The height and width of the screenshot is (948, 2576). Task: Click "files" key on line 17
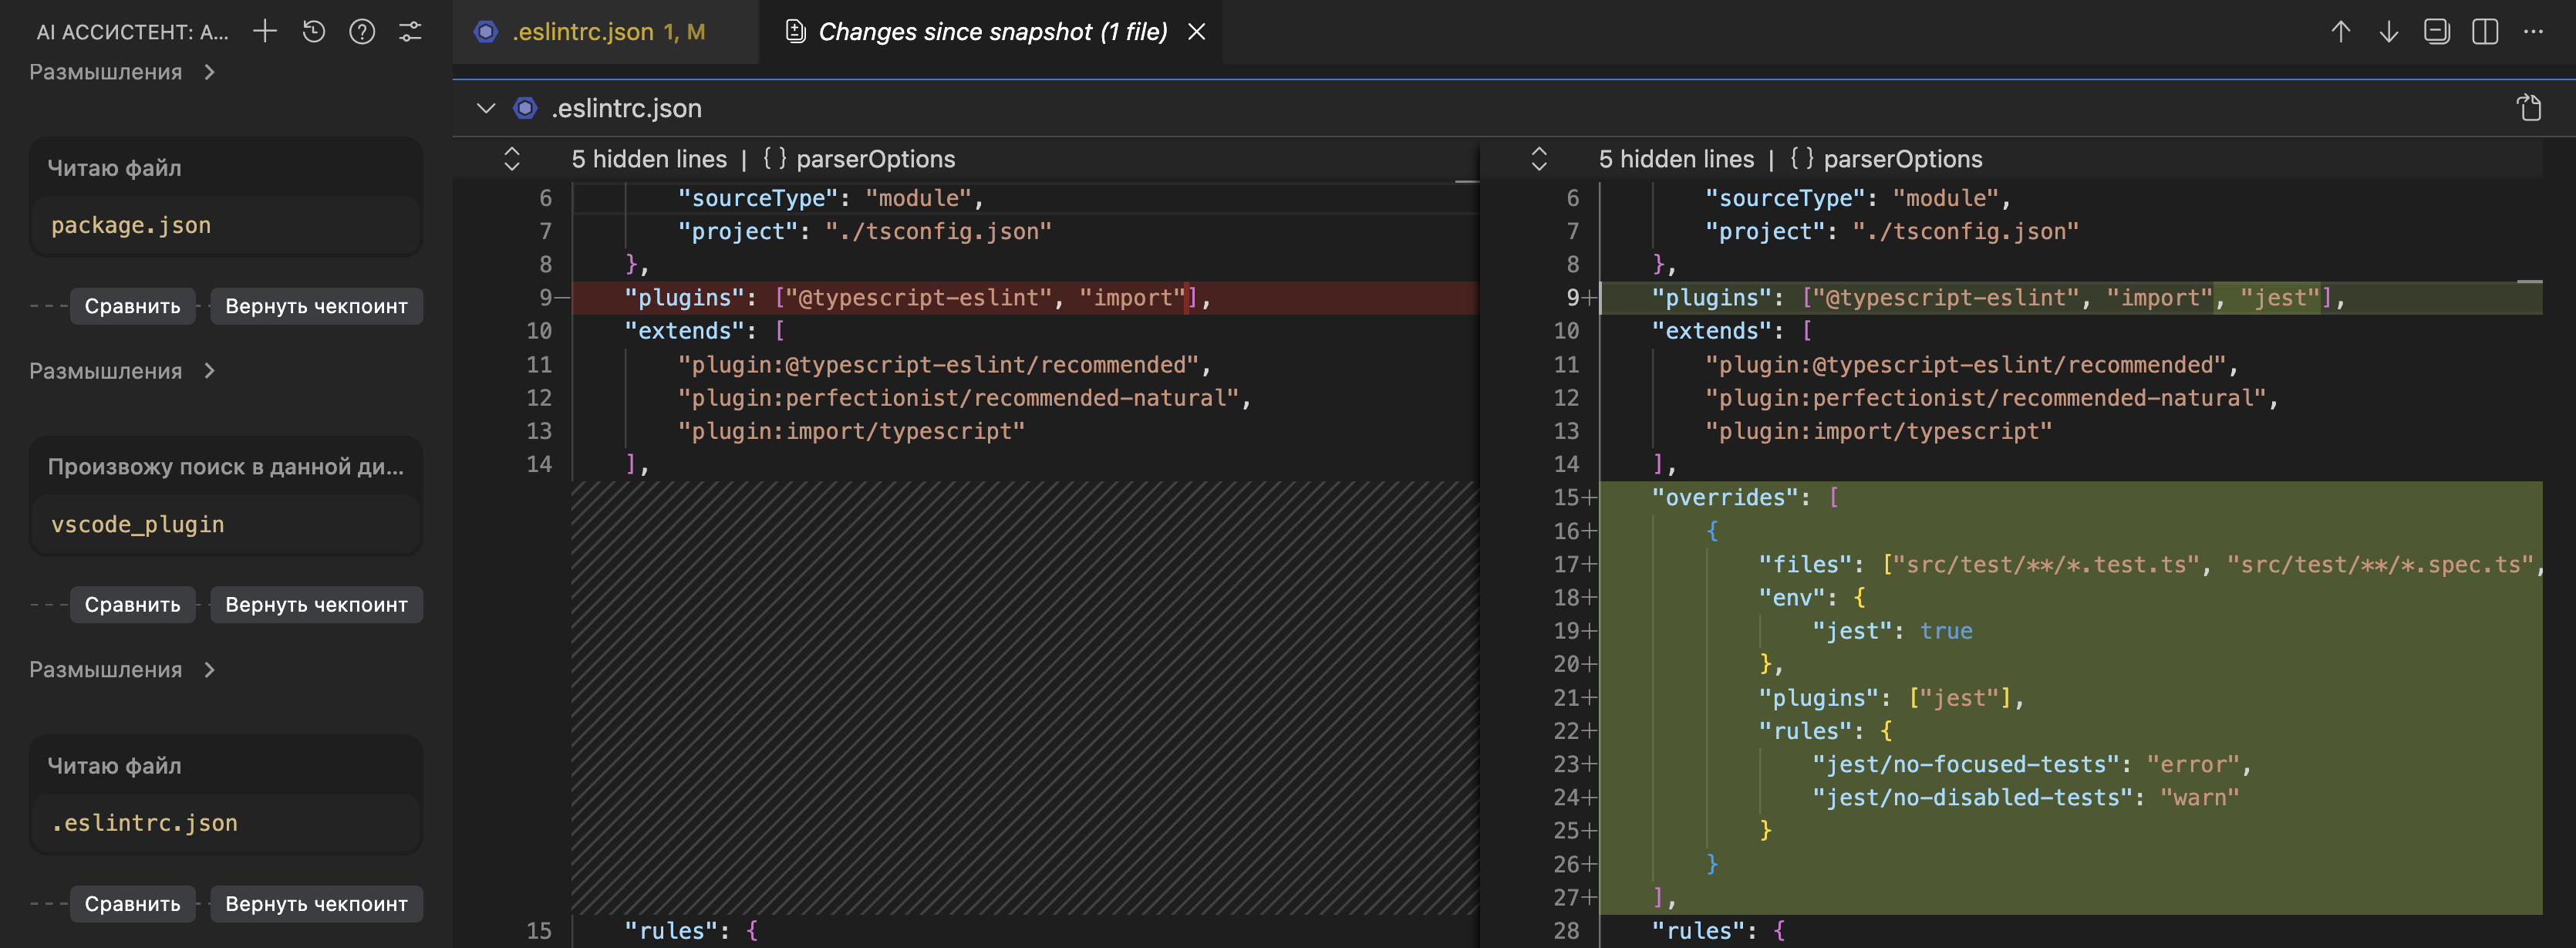click(x=1805, y=564)
